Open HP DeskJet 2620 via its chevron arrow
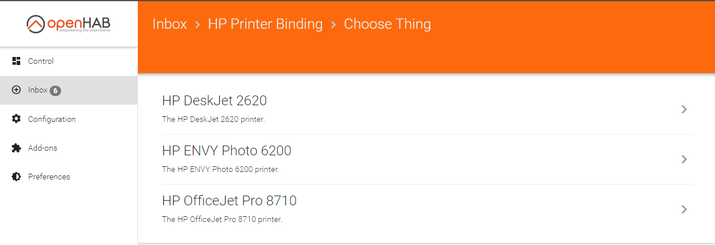This screenshot has width=715, height=245. (x=684, y=109)
